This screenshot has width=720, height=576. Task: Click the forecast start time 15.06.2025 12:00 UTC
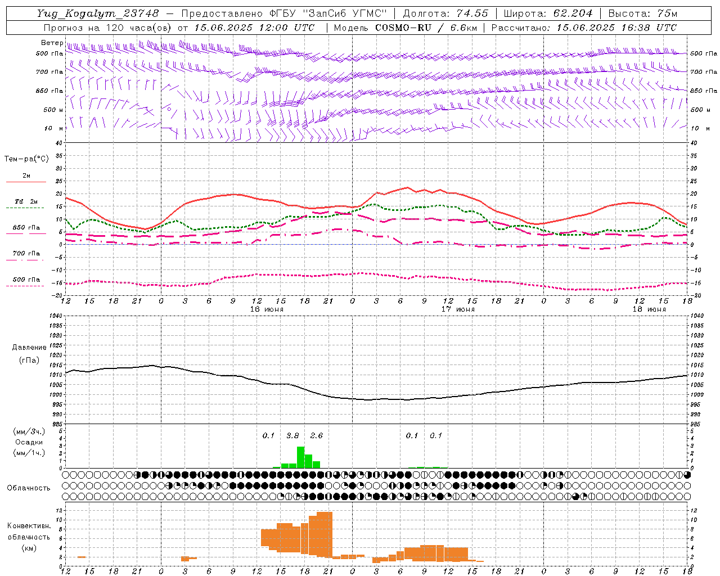click(254, 28)
